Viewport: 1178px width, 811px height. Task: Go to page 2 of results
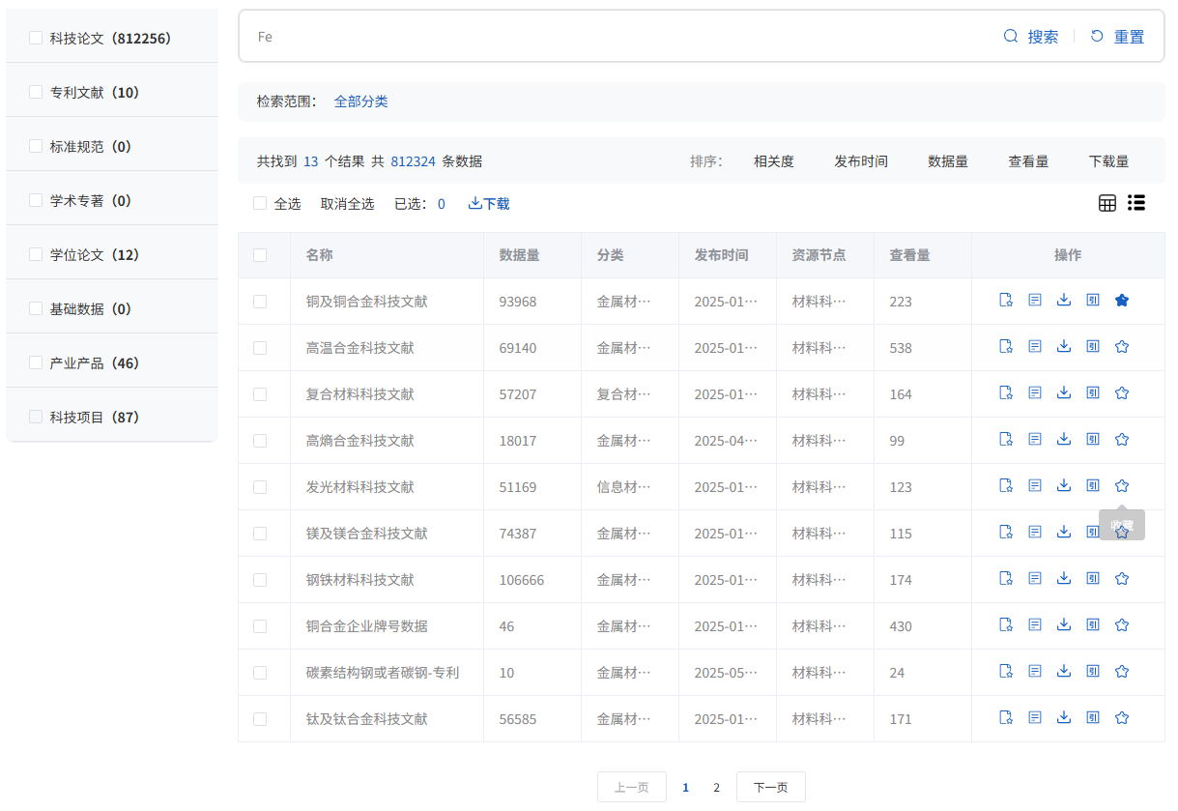pyautogui.click(x=716, y=788)
